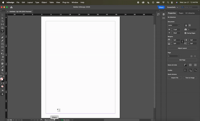
Task: Click the Edit Page button
Action: pos(182,60)
